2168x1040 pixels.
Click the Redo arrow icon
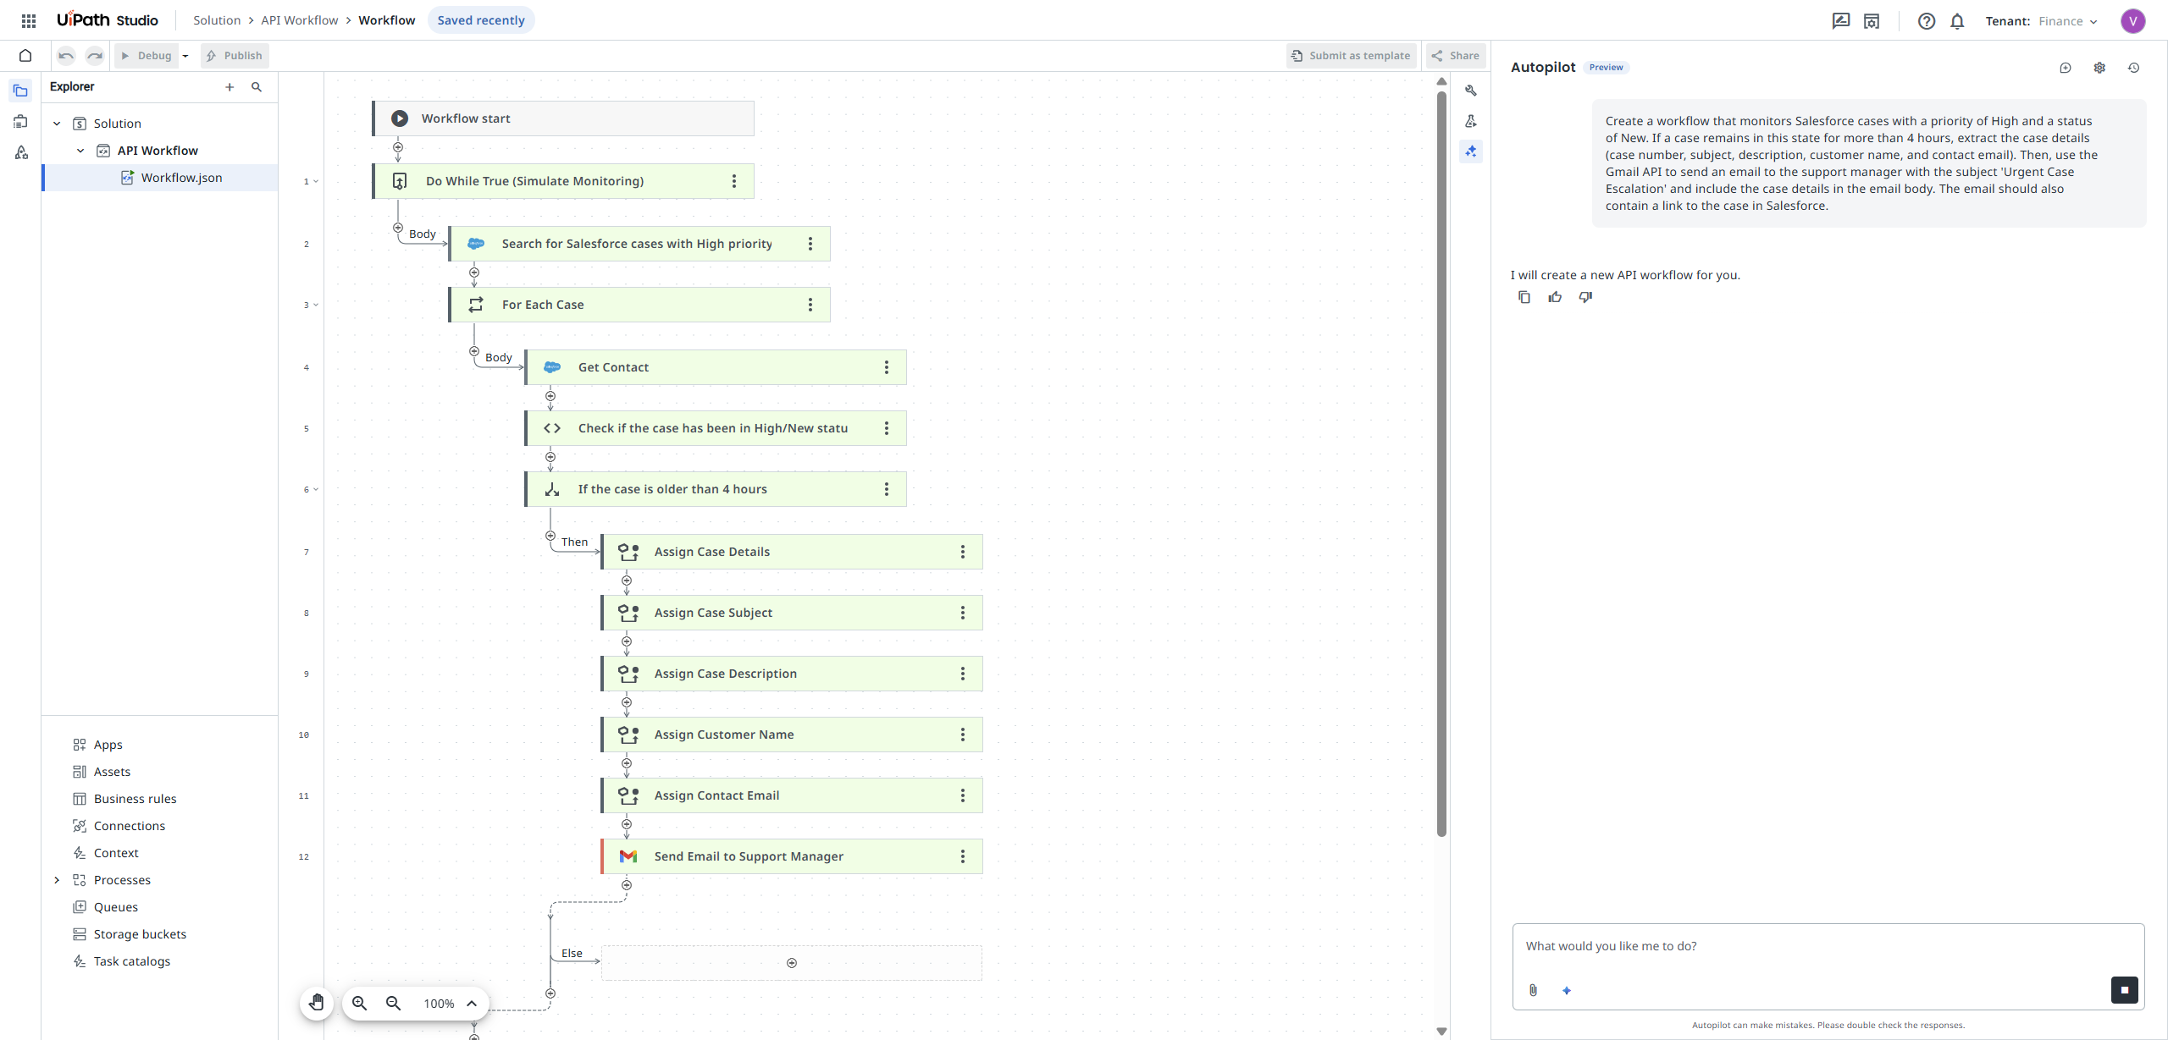click(x=95, y=56)
